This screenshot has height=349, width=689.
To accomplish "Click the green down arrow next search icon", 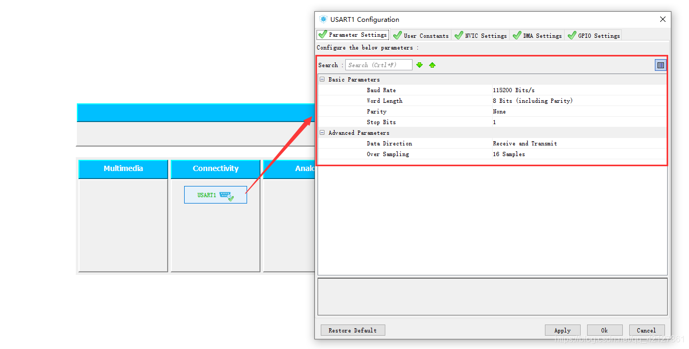I will coord(419,65).
